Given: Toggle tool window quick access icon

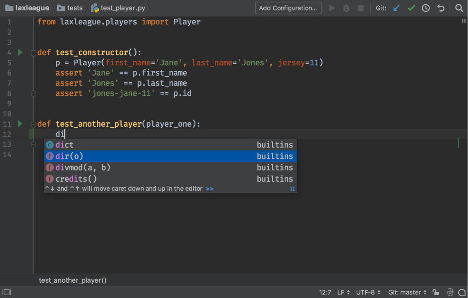Looking at the screenshot, I should [7, 292].
